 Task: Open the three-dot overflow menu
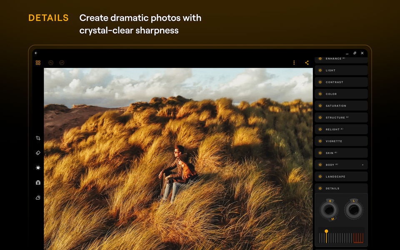click(x=294, y=62)
